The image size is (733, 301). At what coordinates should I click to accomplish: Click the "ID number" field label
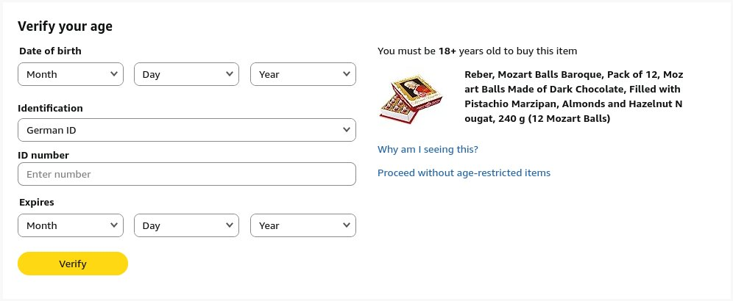tap(43, 156)
